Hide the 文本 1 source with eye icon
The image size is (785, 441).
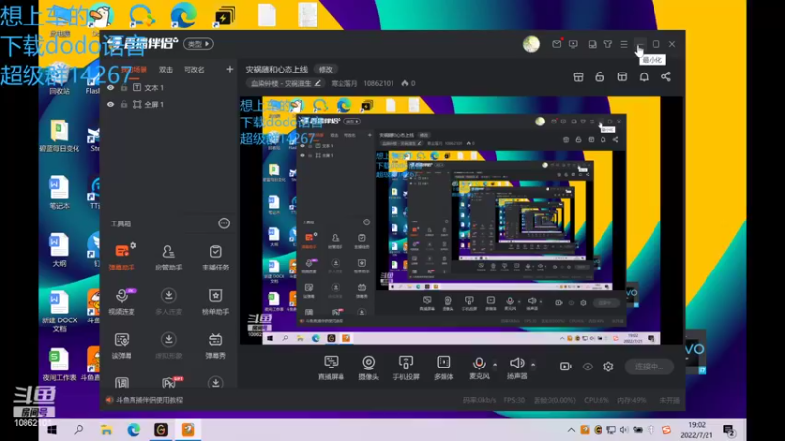111,88
